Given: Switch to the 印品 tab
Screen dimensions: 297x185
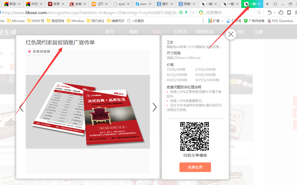Looking at the screenshot, I should [x=157, y=32].
